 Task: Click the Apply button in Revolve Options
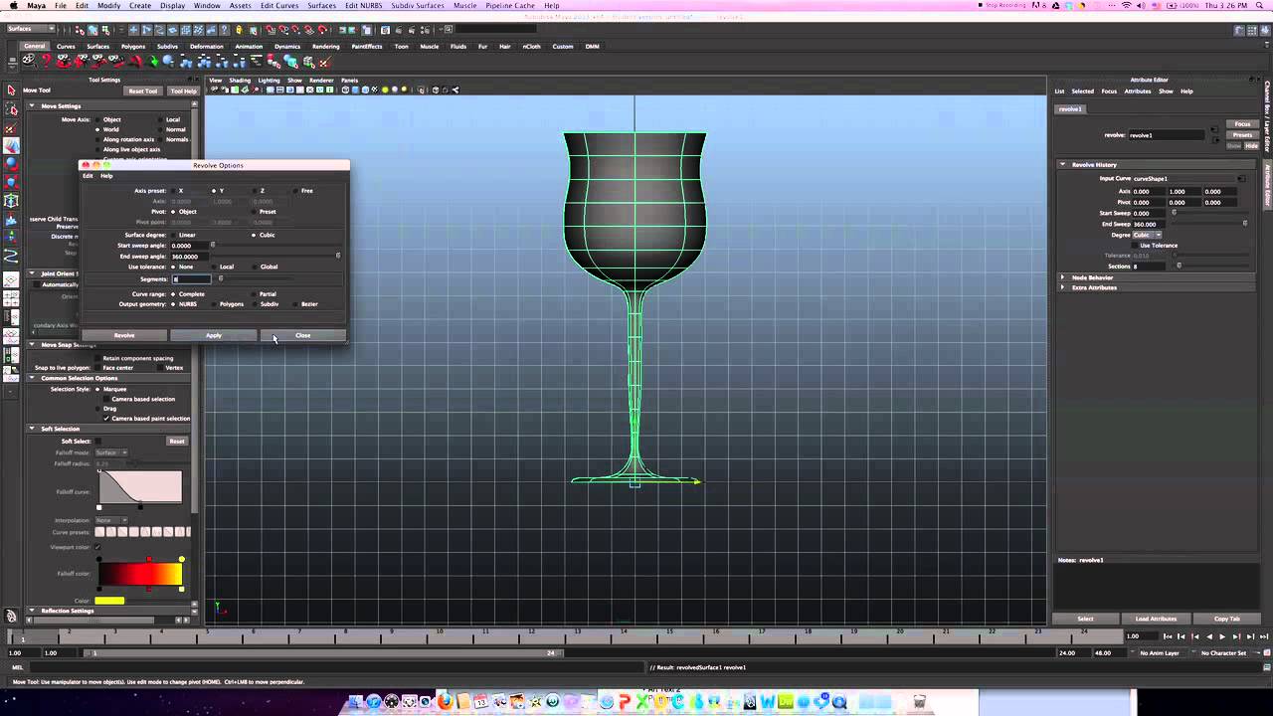[x=214, y=335]
